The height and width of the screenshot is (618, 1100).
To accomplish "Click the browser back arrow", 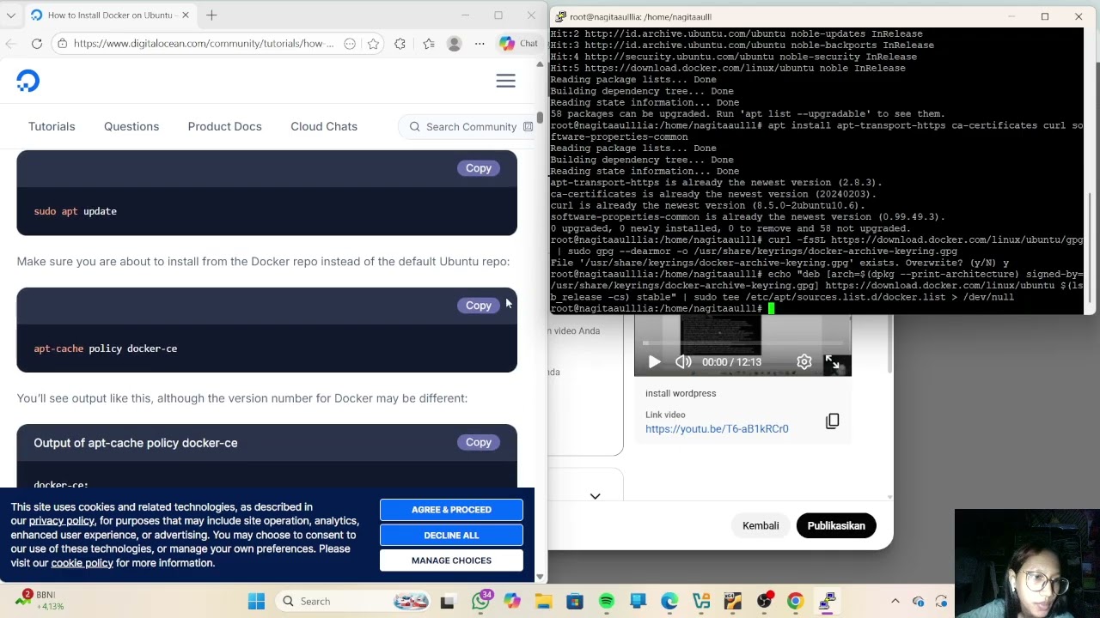I will 11,44.
